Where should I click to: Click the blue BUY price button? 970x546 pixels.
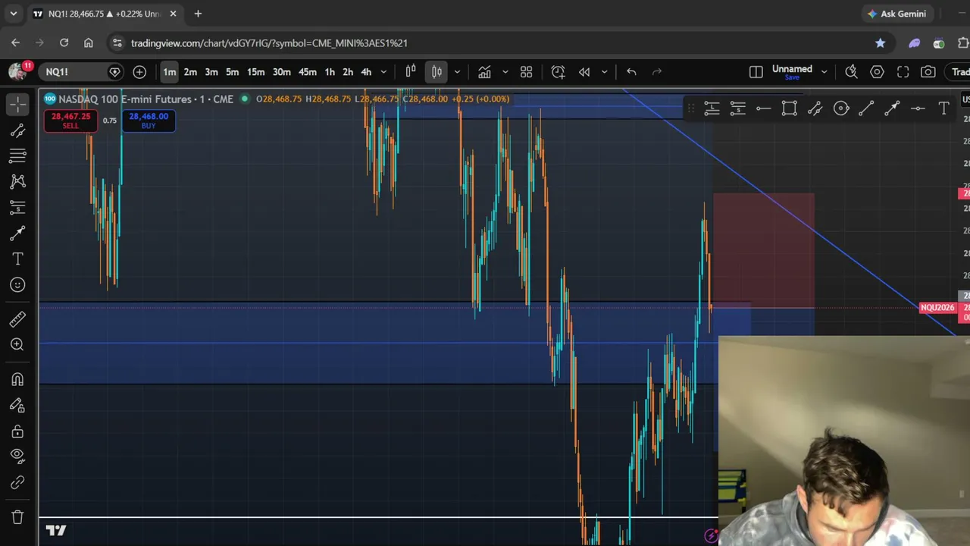(x=149, y=121)
